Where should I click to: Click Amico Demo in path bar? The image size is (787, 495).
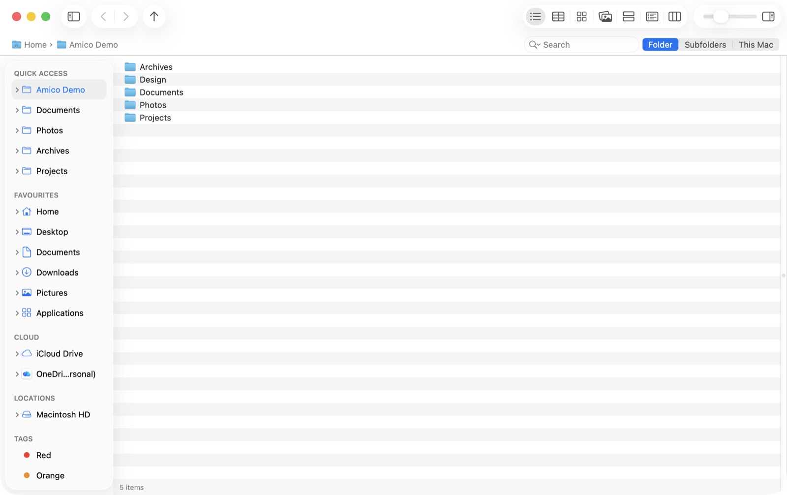[x=88, y=45]
